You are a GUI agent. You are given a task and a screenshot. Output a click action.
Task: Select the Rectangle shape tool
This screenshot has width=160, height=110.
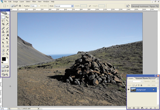(x=7, y=46)
